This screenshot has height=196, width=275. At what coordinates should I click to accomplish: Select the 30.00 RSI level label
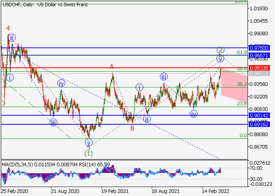coord(256,179)
